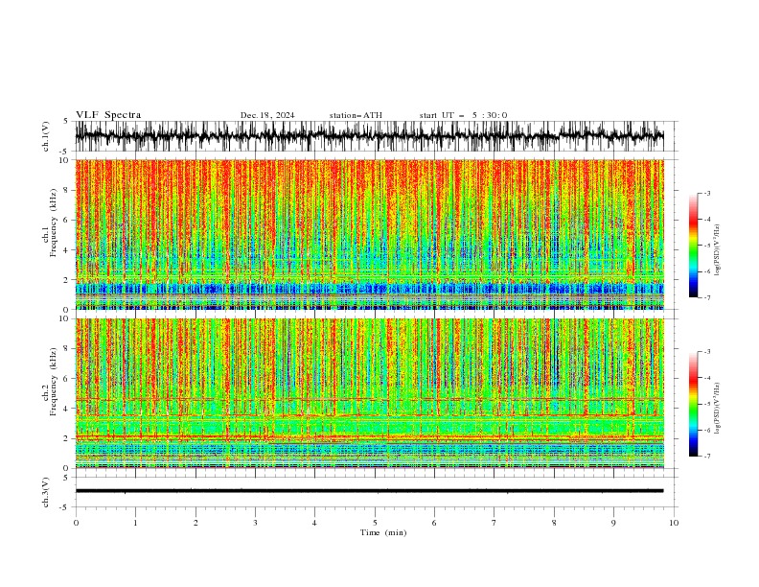Viewport: 759px width, 587px height.
Task: Click inside the ch.2 spectrogram panel
Action: (x=370, y=393)
